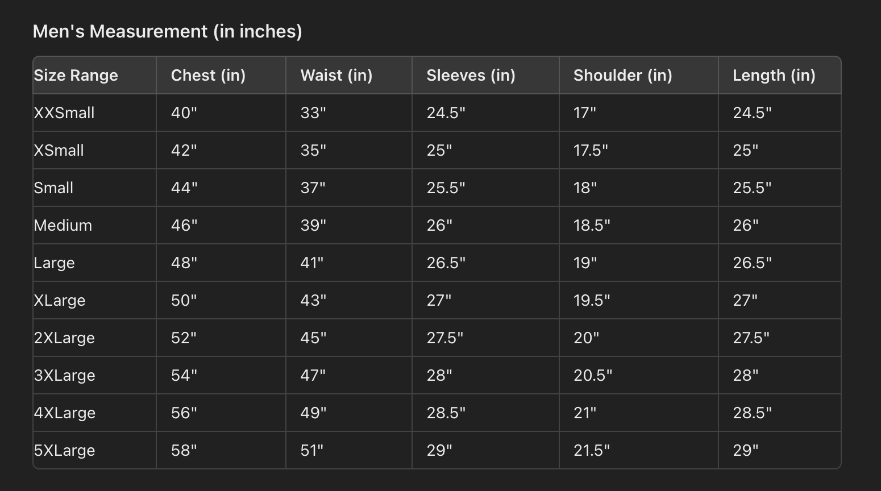The height and width of the screenshot is (491, 881).
Task: Click the Men's Measurement (in inches) heading
Action: click(x=167, y=31)
